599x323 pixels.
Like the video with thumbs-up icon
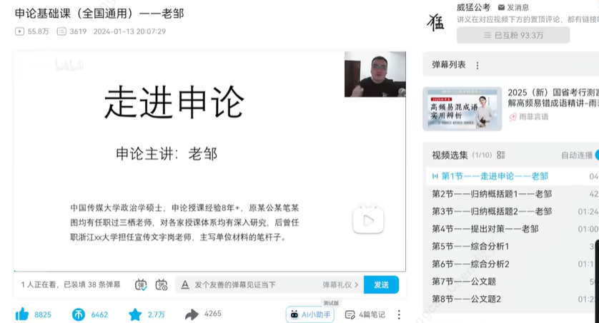click(22, 314)
